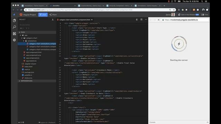
Task: Click the Wi-Fi icon in menu bar
Action: pos(175,1)
